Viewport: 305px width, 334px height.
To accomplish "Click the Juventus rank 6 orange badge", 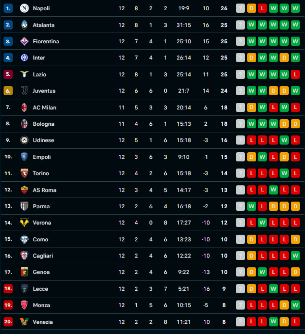I will 8,91.
